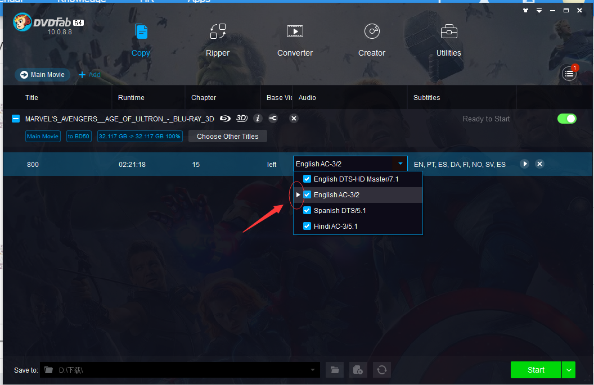594x385 pixels.
Task: Click the Ready to Start status text
Action: click(486, 119)
